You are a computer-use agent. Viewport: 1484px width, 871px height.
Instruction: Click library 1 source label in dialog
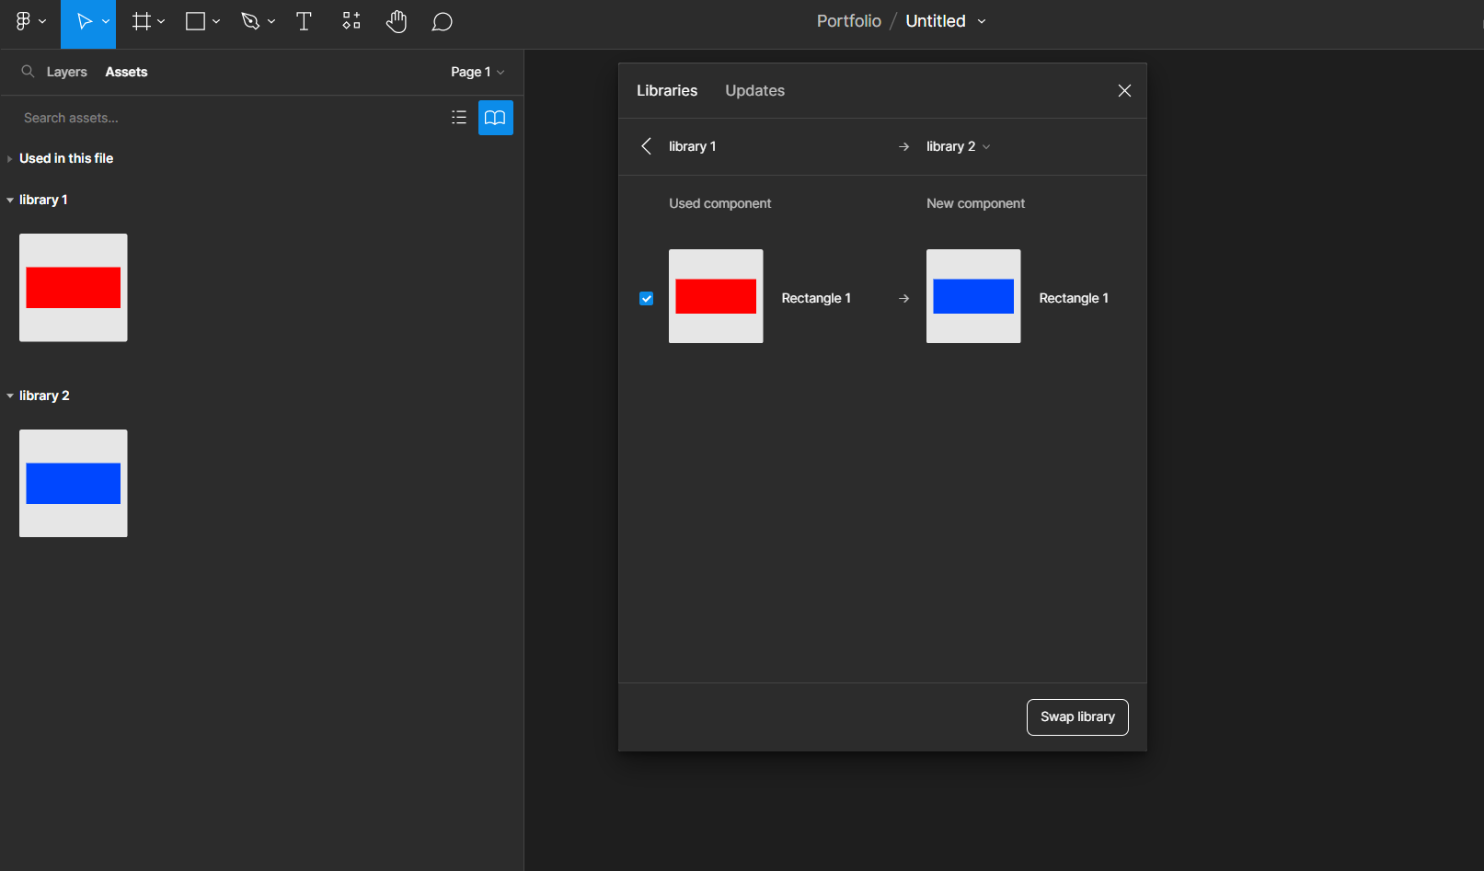click(x=692, y=146)
